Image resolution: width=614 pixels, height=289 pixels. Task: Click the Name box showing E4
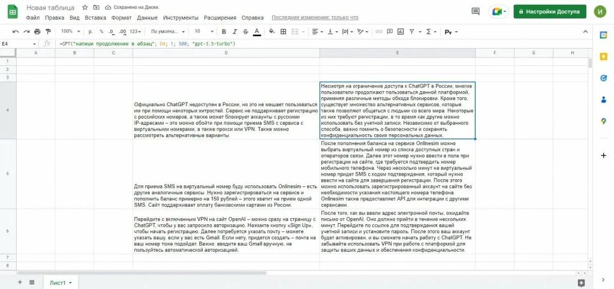(x=19, y=43)
